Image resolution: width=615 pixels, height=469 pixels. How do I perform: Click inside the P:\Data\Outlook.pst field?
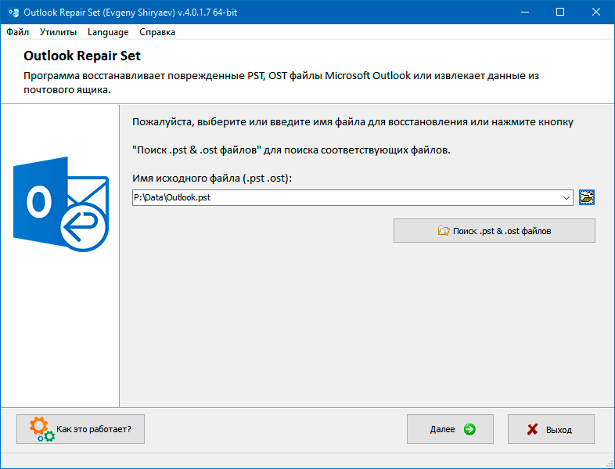coord(347,197)
